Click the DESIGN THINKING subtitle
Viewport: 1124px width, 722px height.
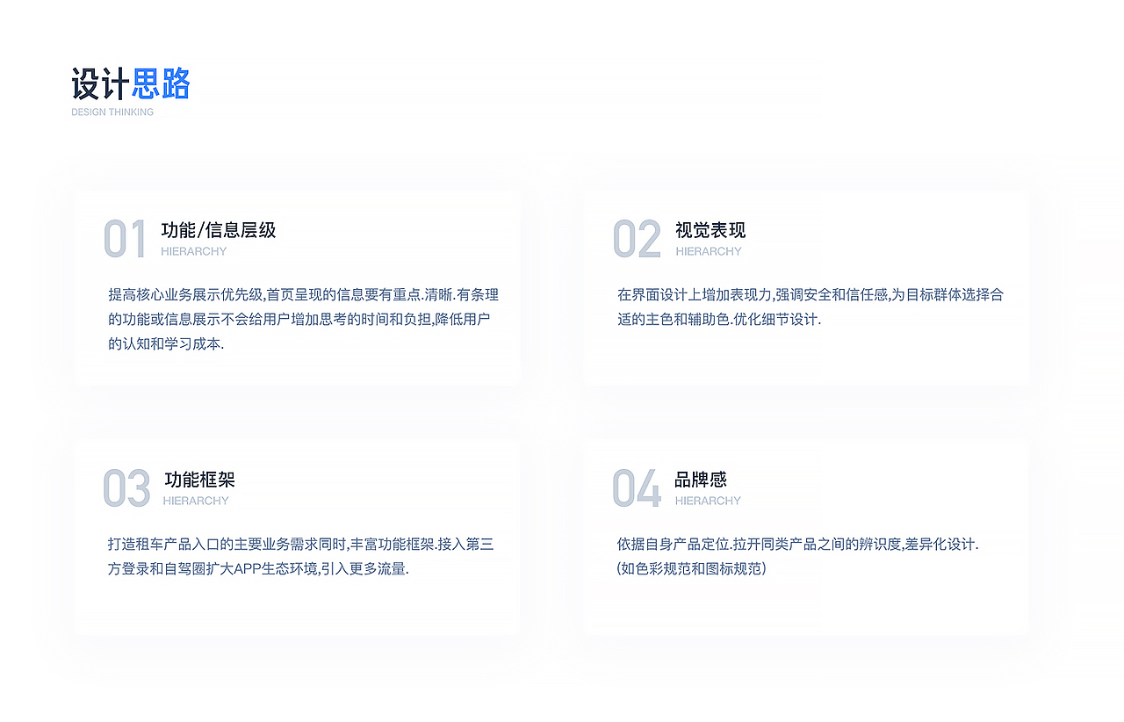112,112
